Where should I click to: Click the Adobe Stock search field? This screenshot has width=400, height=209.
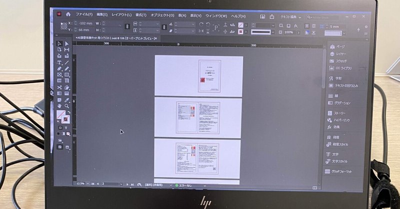pos(323,17)
